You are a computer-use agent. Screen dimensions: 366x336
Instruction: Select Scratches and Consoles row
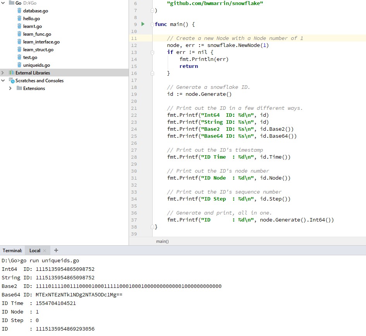point(64,80)
